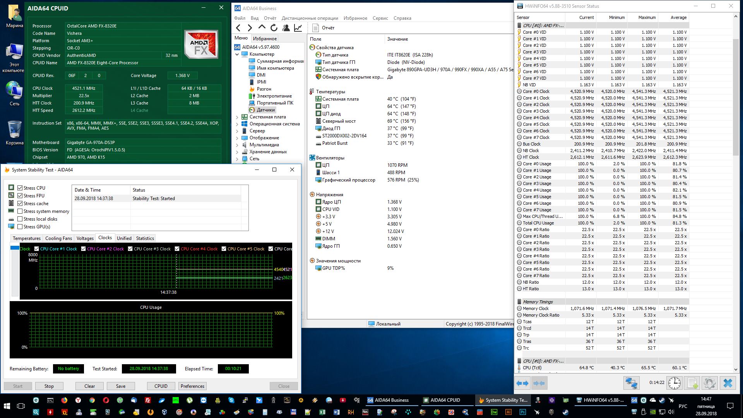743x418 pixels.
Task: Click the back arrow in AIDA64 toolbar
Action: point(238,27)
